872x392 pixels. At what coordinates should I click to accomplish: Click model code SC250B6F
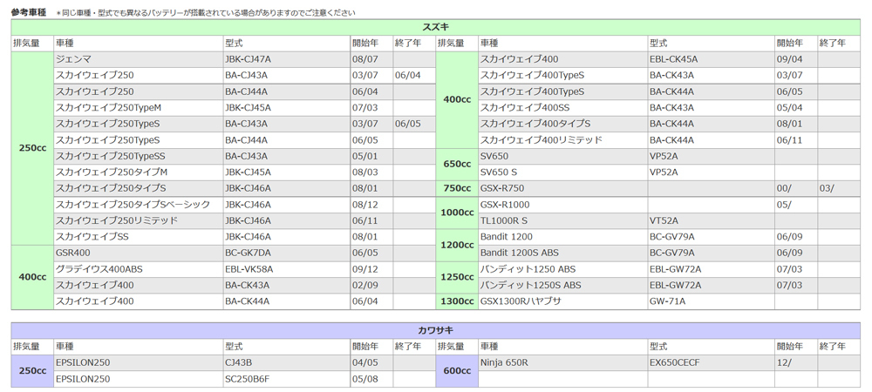247,379
